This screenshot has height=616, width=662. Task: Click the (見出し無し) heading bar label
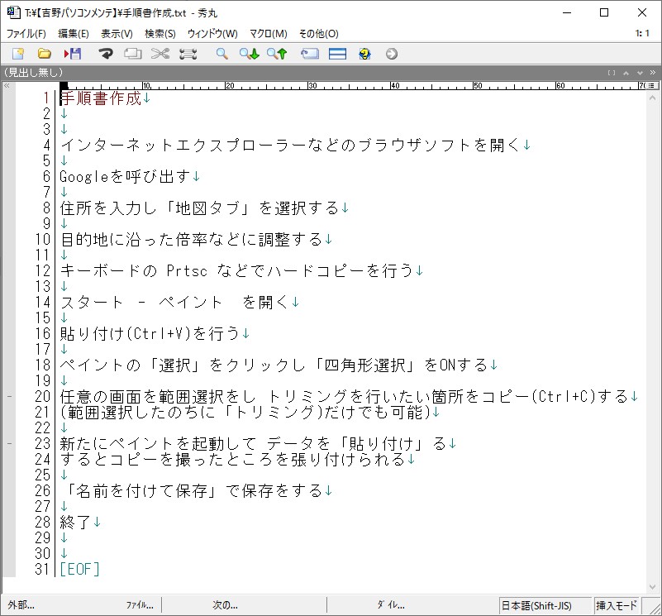point(33,72)
